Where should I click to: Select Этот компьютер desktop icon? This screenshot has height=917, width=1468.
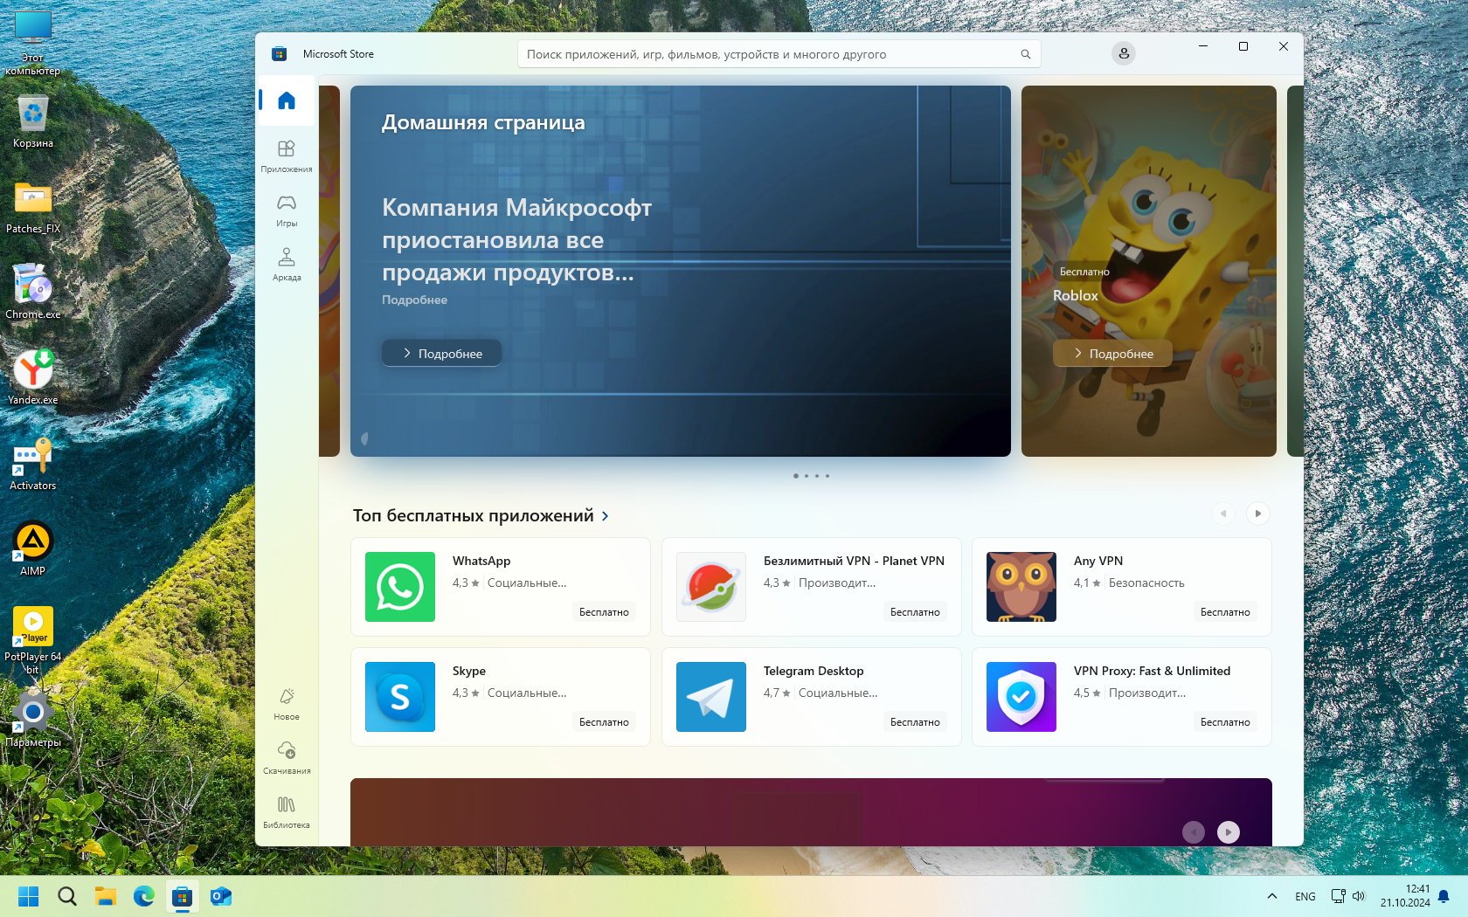(x=33, y=44)
